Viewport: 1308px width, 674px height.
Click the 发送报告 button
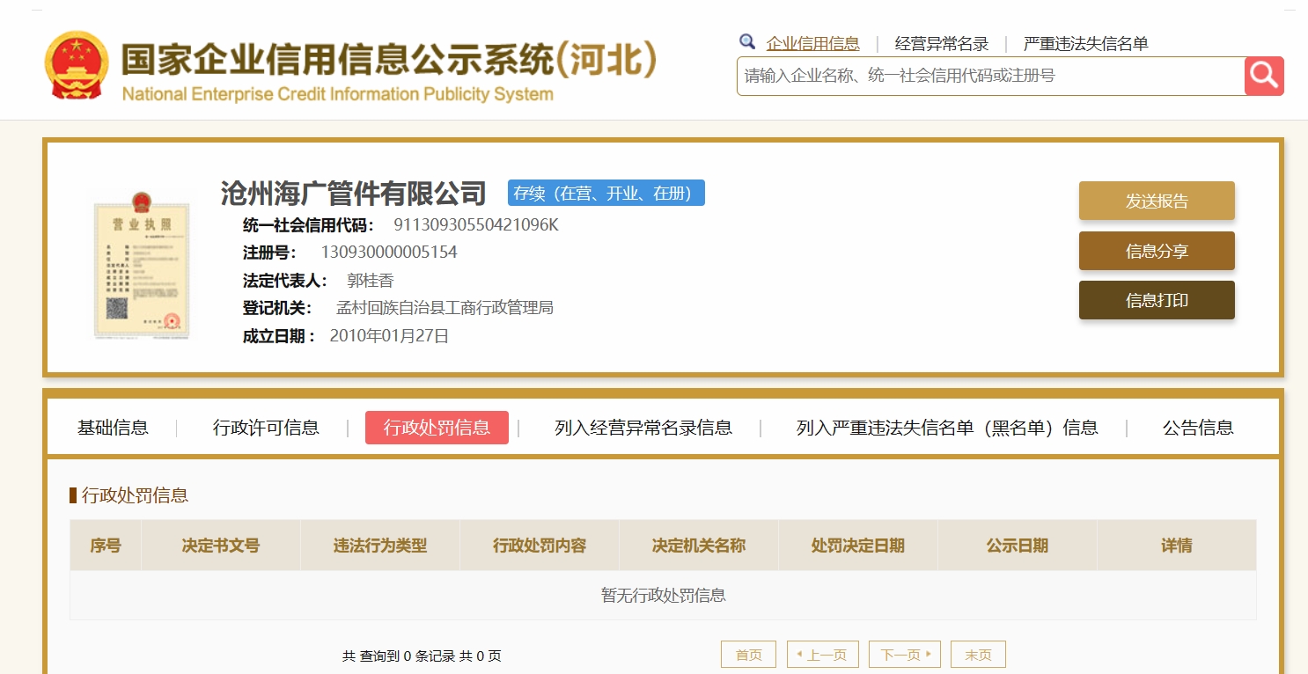(x=1157, y=201)
